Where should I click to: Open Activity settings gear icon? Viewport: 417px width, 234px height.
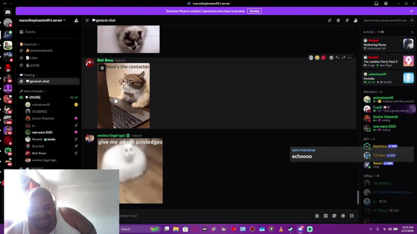pyautogui.click(x=382, y=32)
